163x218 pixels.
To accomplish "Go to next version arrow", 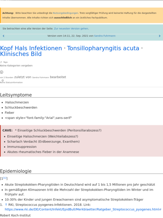I will [x=159, y=36].
